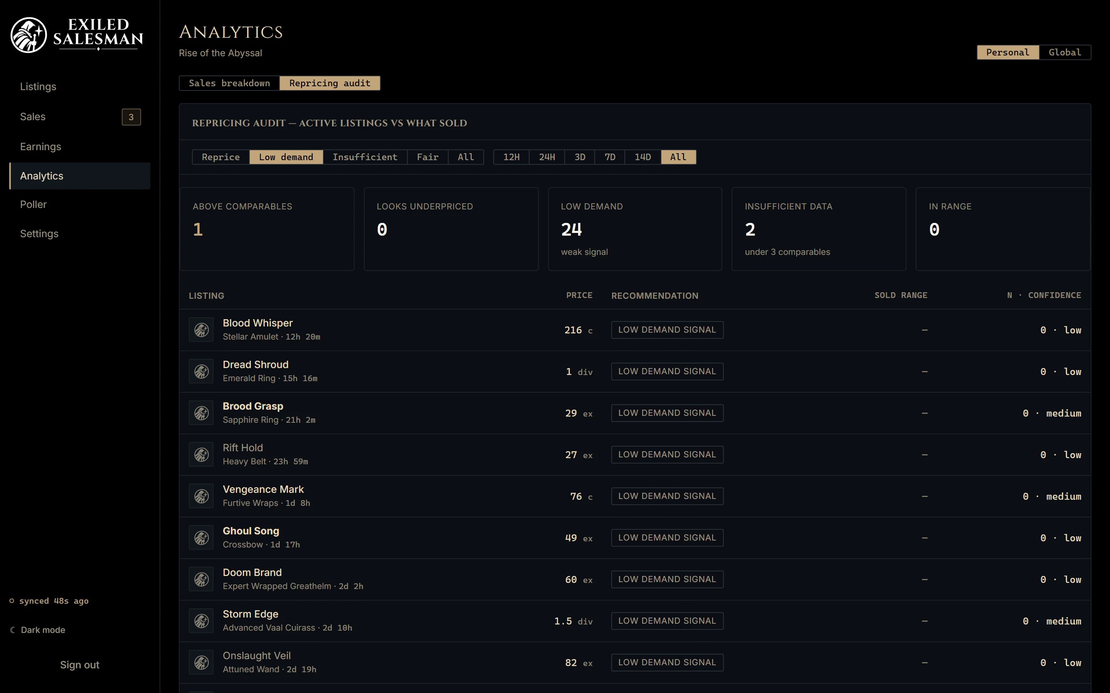Screen dimensions: 1110x693
Task: Click the Sales badge showing 3
Action: (131, 117)
